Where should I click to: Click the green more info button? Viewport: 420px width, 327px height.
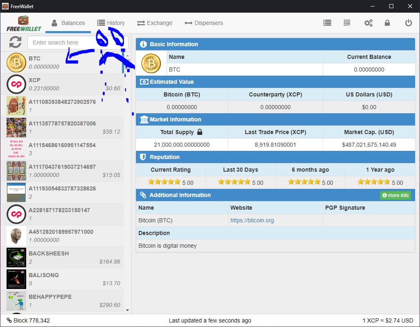[x=395, y=195]
